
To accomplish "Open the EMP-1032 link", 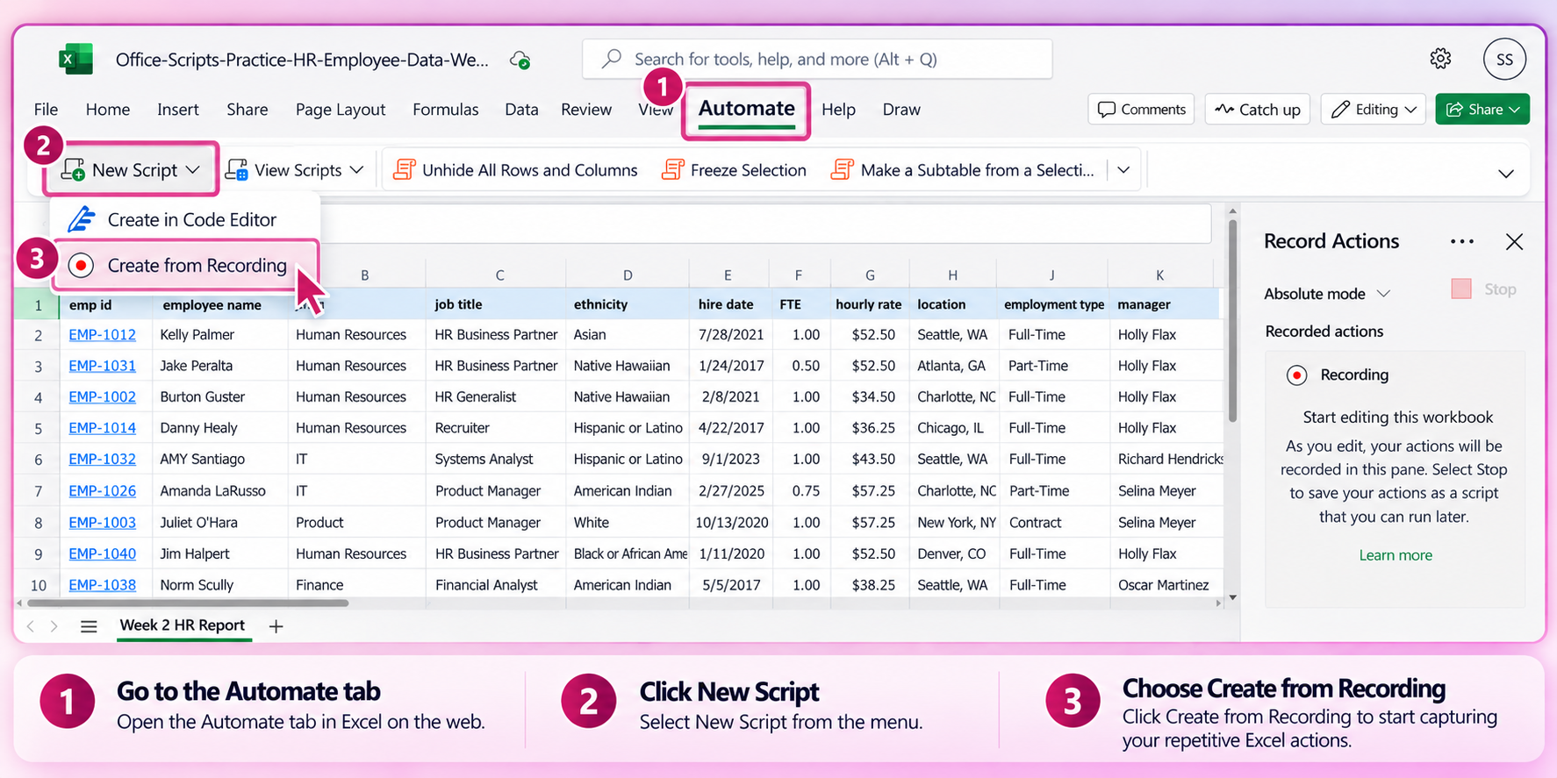I will 103,459.
